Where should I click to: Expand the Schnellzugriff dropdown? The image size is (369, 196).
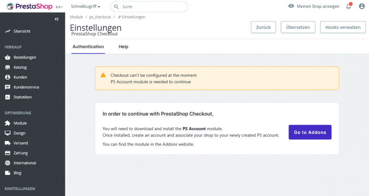pyautogui.click(x=86, y=7)
